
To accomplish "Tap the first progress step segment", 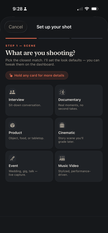I will [x=21, y=38].
